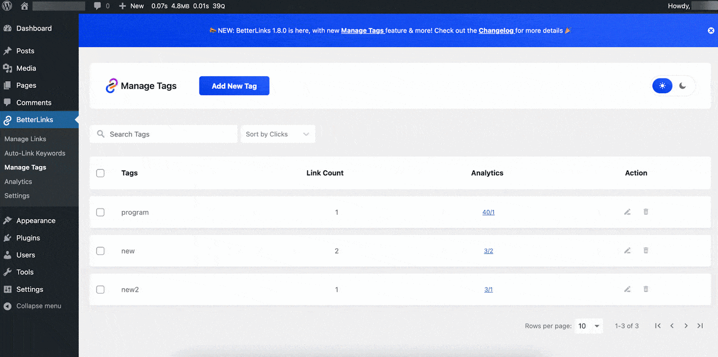Viewport: 718px width, 357px height.
Task: Collapse the admin sidebar menu
Action: (39, 306)
